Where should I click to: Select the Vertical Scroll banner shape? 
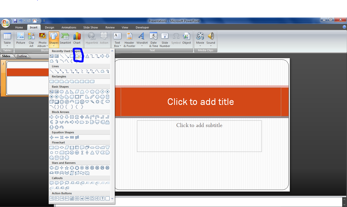(x=72, y=173)
